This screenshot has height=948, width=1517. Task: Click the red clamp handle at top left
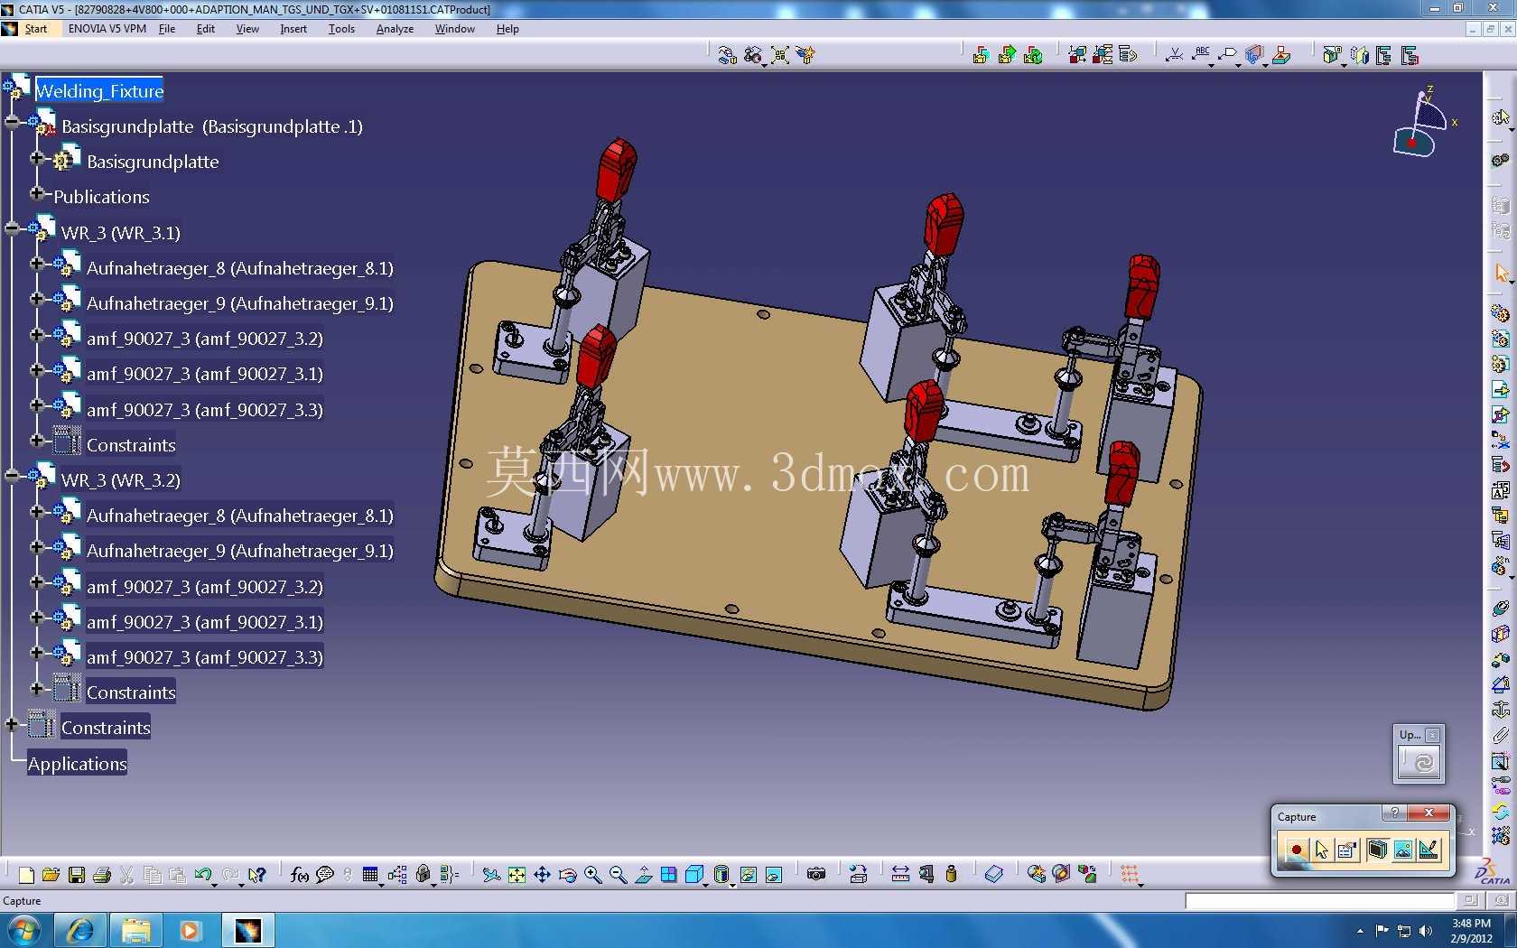(x=616, y=168)
